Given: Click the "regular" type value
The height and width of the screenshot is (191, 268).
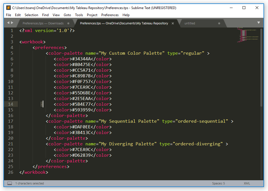Looking at the screenshot, I should [x=192, y=53].
